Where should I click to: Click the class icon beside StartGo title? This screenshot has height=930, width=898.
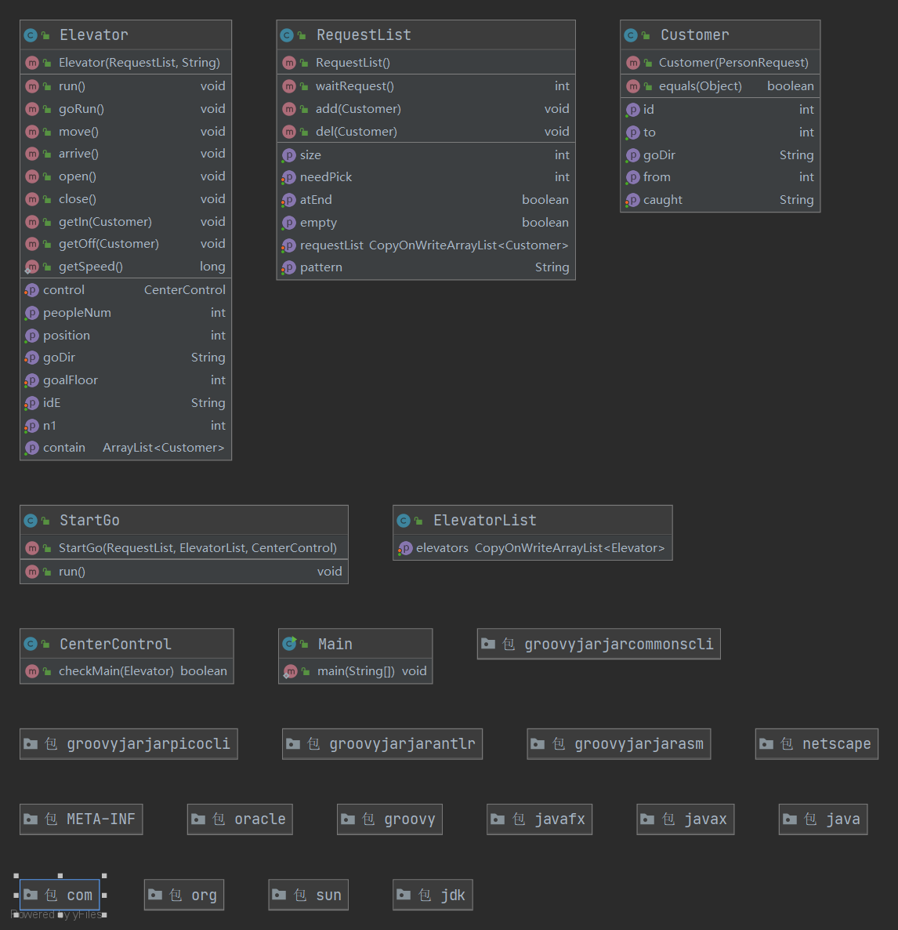31,521
